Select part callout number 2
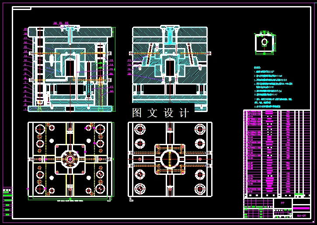 (x=25, y=105)
